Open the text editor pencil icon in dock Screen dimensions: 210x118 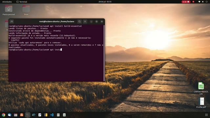click(40, 115)
